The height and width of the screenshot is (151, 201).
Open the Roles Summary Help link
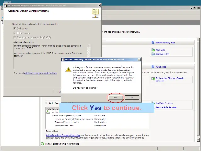(165, 43)
